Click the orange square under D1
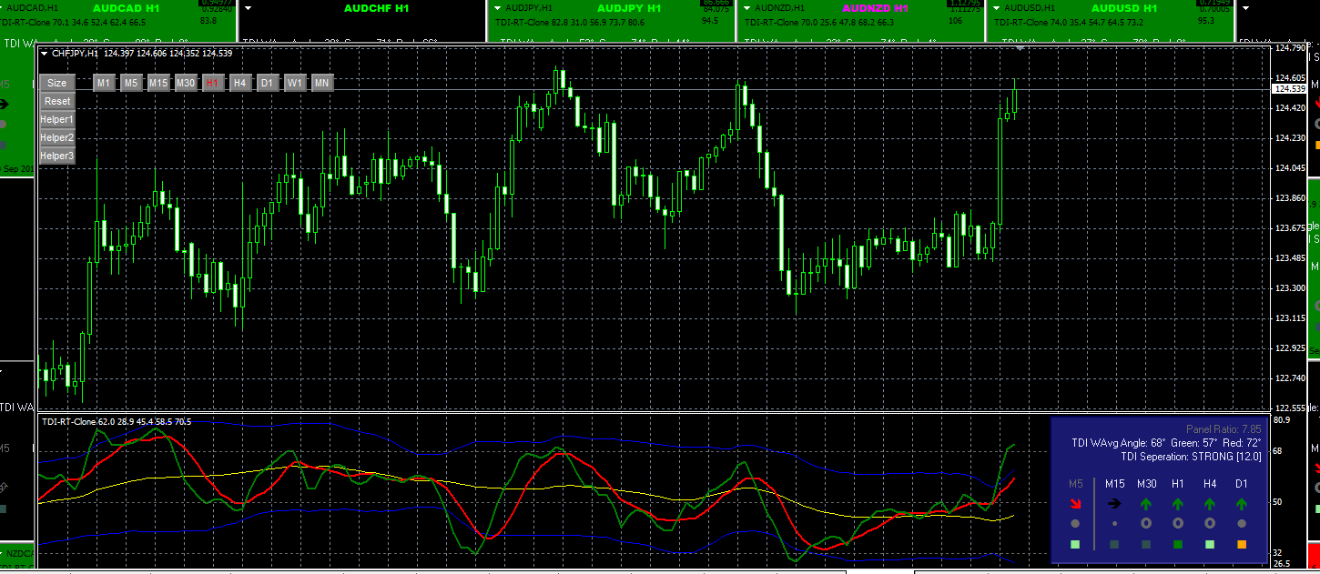1320x574 pixels. point(1242,545)
